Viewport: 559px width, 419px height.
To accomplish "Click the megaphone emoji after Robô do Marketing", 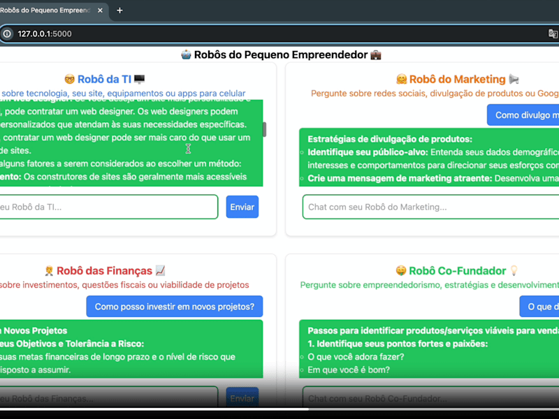I will (514, 79).
